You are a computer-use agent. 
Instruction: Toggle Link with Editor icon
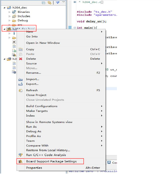click(x=49, y=3)
